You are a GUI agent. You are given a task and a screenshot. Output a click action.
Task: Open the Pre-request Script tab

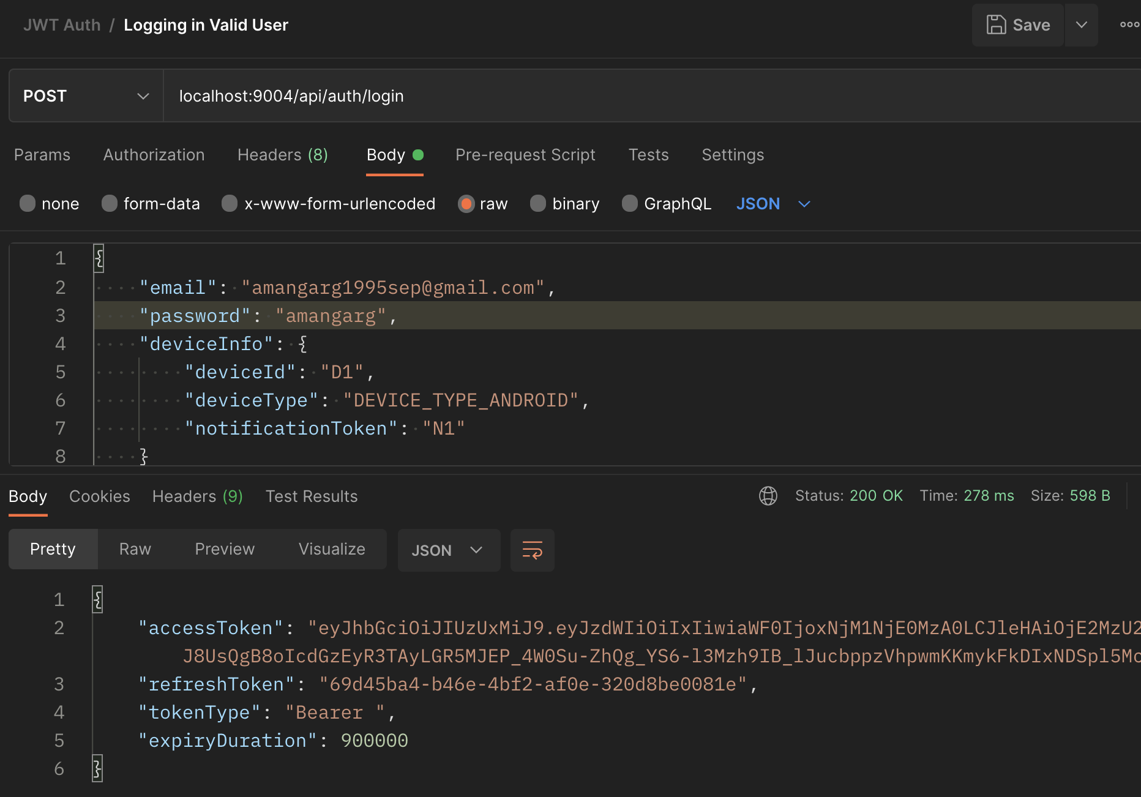[525, 155]
